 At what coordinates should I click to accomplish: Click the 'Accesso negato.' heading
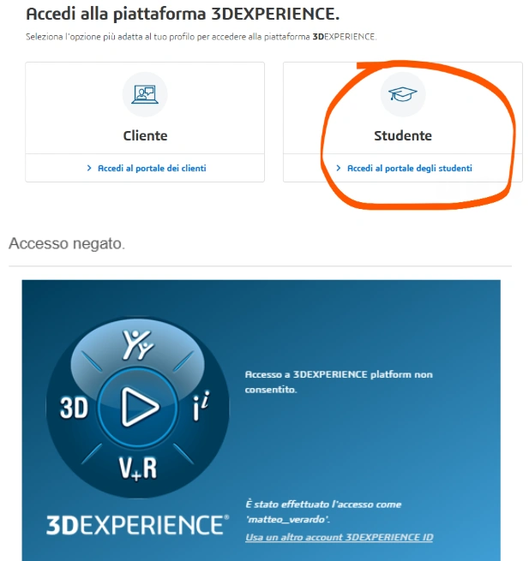point(67,243)
